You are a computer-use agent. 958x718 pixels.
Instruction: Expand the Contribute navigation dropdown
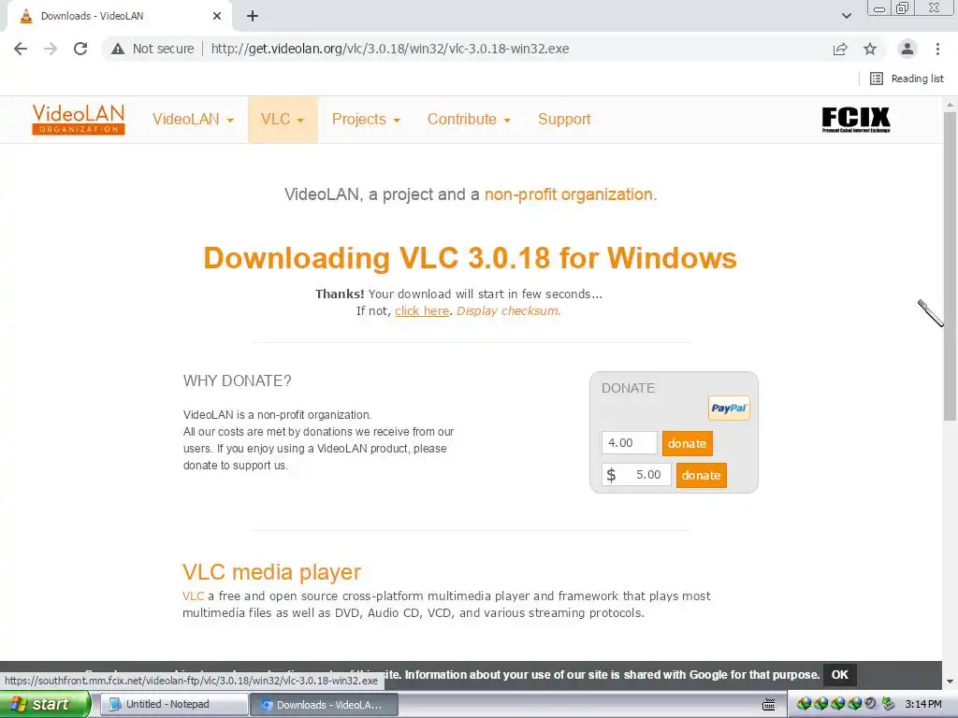pos(469,119)
